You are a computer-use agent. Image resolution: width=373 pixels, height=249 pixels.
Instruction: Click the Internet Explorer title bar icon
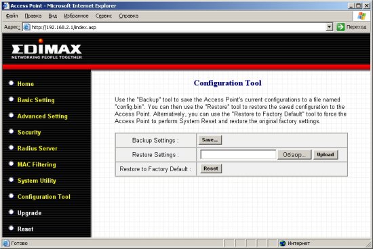pyautogui.click(x=5, y=5)
